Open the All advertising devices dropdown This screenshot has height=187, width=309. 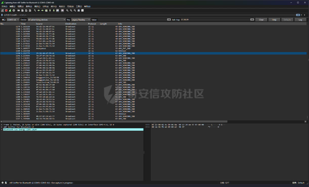[47, 19]
